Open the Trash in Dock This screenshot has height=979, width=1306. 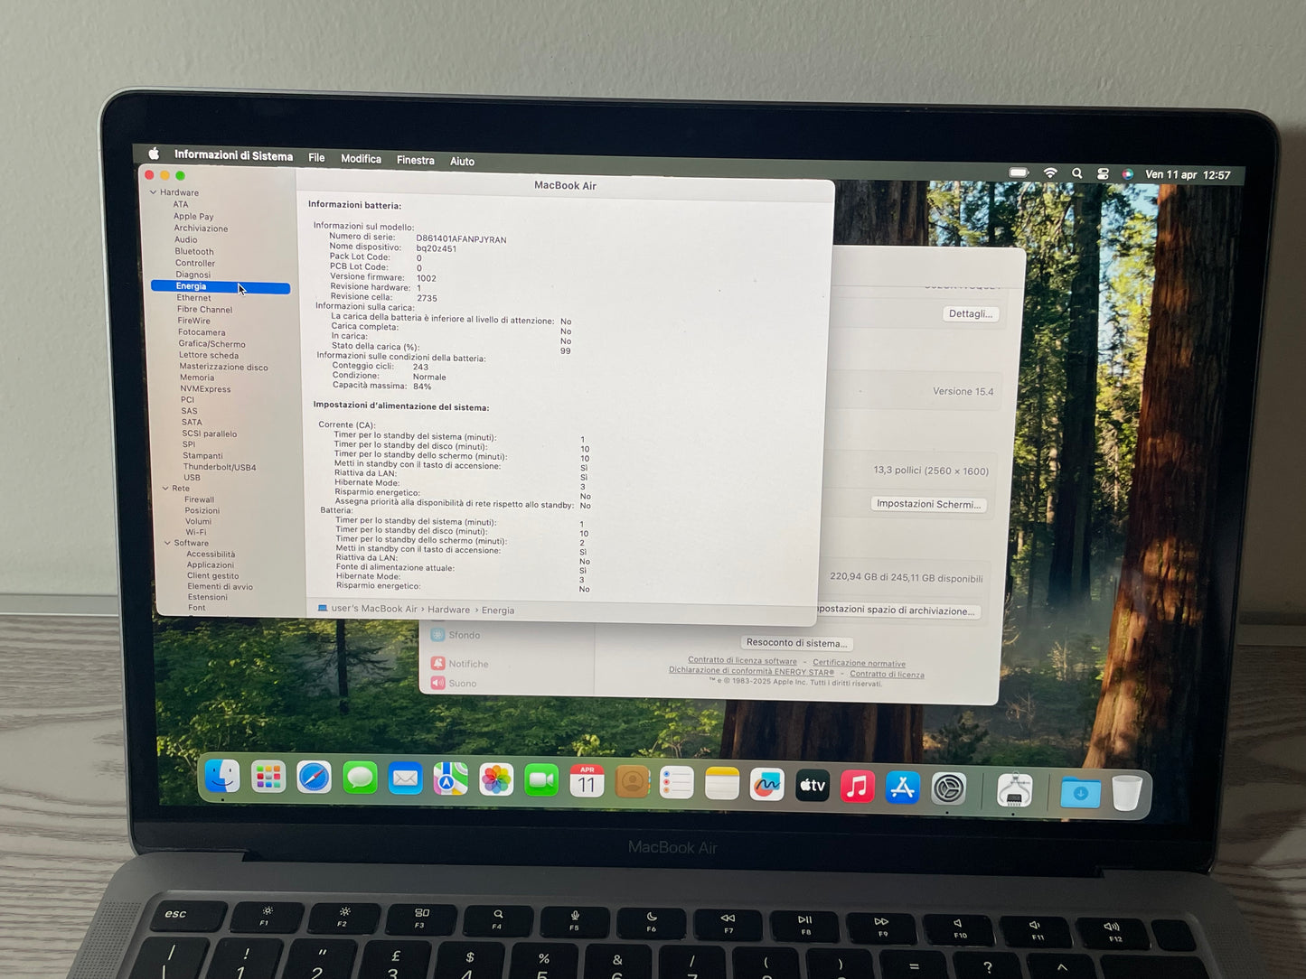pyautogui.click(x=1126, y=793)
